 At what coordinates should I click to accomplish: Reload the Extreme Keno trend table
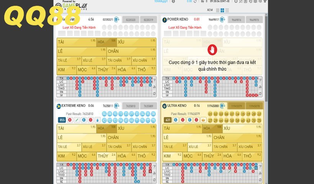pyautogui.click(x=154, y=180)
